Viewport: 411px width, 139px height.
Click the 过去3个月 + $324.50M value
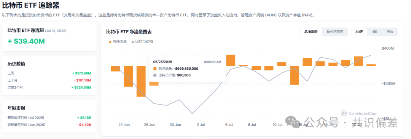[81, 87]
